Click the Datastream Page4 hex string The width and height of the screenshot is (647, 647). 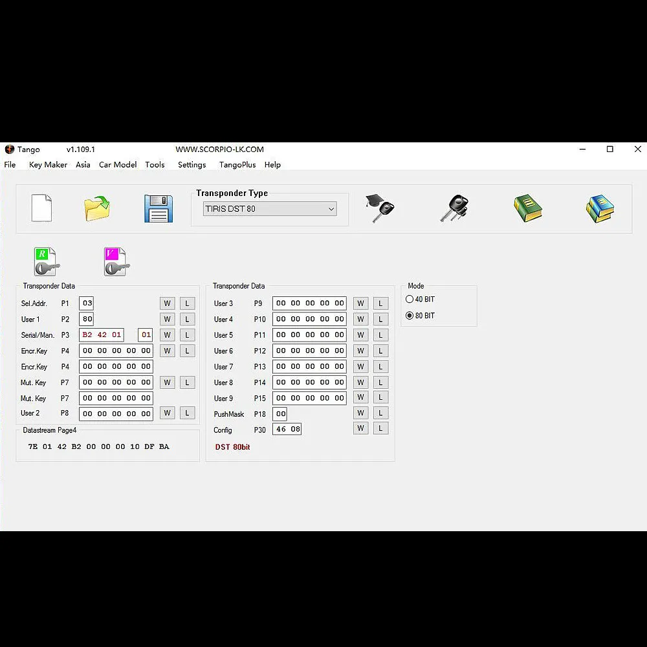click(98, 446)
